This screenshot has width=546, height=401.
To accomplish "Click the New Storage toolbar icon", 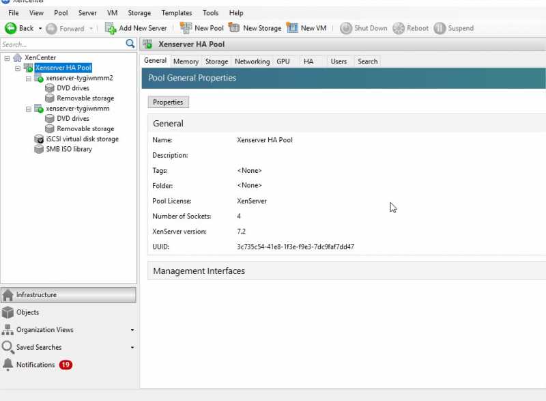I will 234,28.
